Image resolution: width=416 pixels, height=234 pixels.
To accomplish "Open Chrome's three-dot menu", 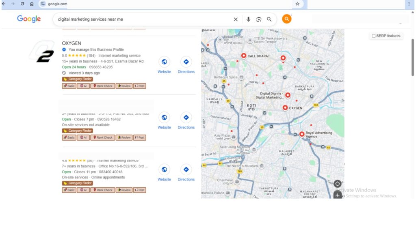I will (409, 4).
